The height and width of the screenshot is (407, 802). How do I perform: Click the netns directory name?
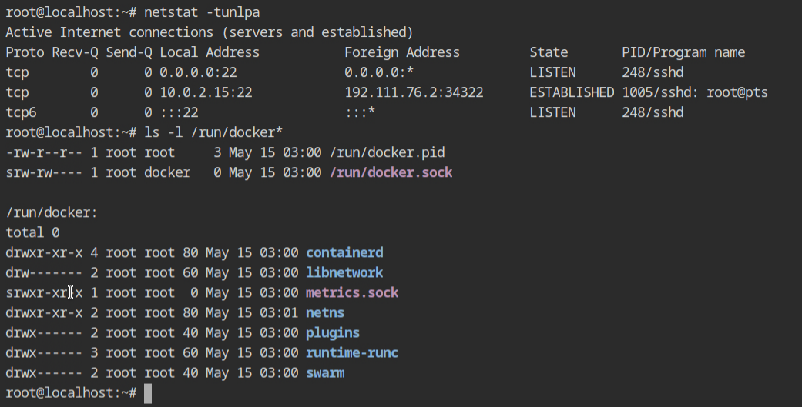[325, 312]
